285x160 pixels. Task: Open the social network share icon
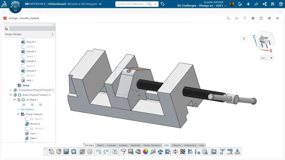point(265,4)
